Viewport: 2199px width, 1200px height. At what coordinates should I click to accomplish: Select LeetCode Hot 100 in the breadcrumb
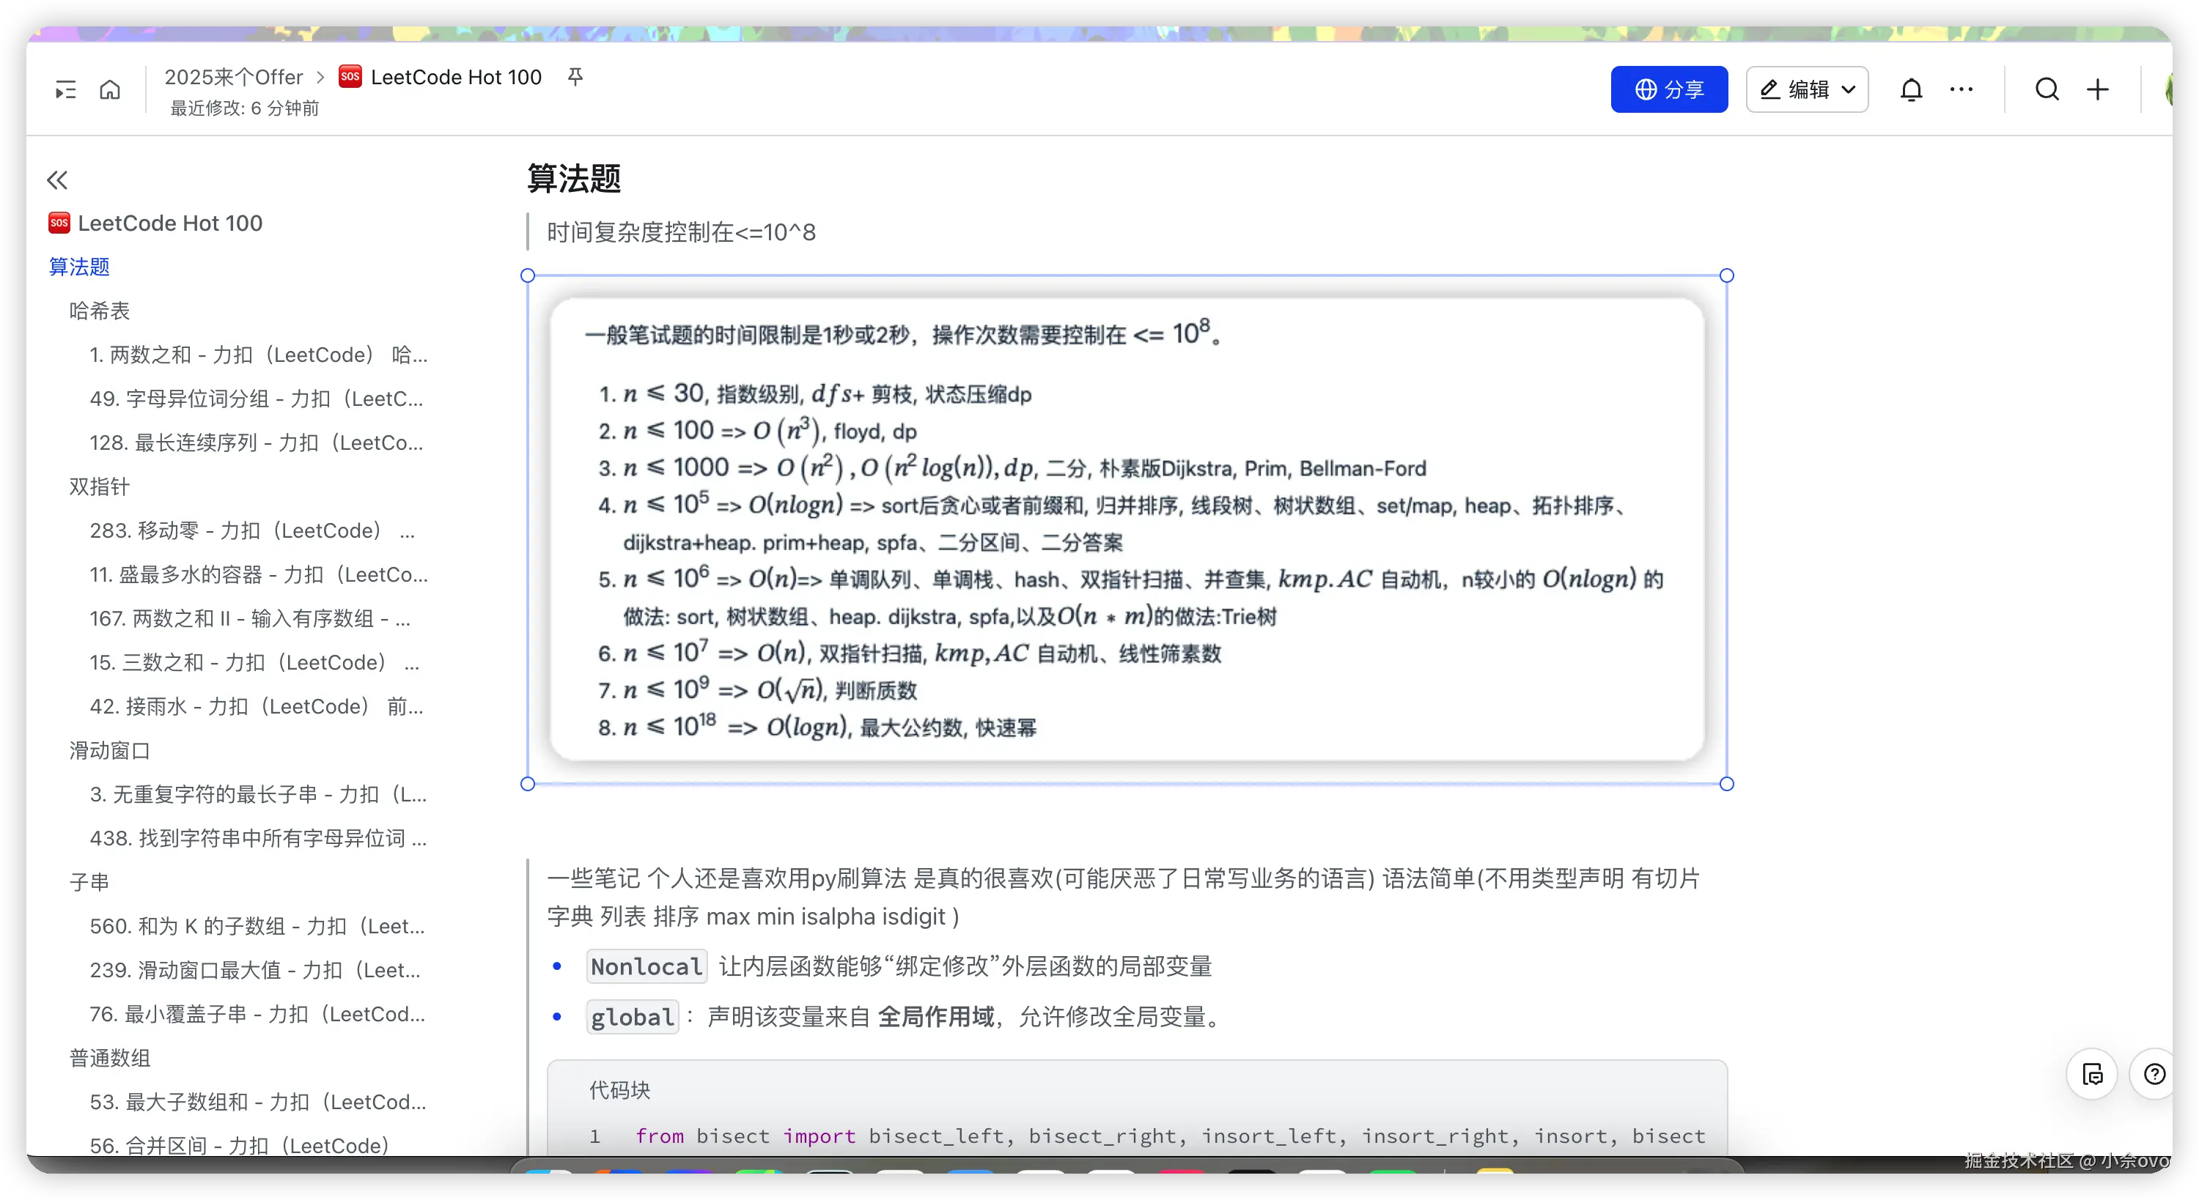(456, 76)
